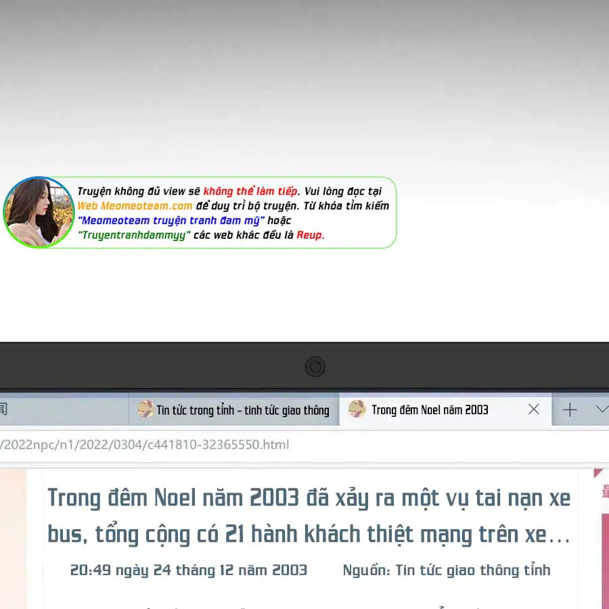
Task: Click the green Truyentranhdammyy keyword
Action: pos(134,235)
